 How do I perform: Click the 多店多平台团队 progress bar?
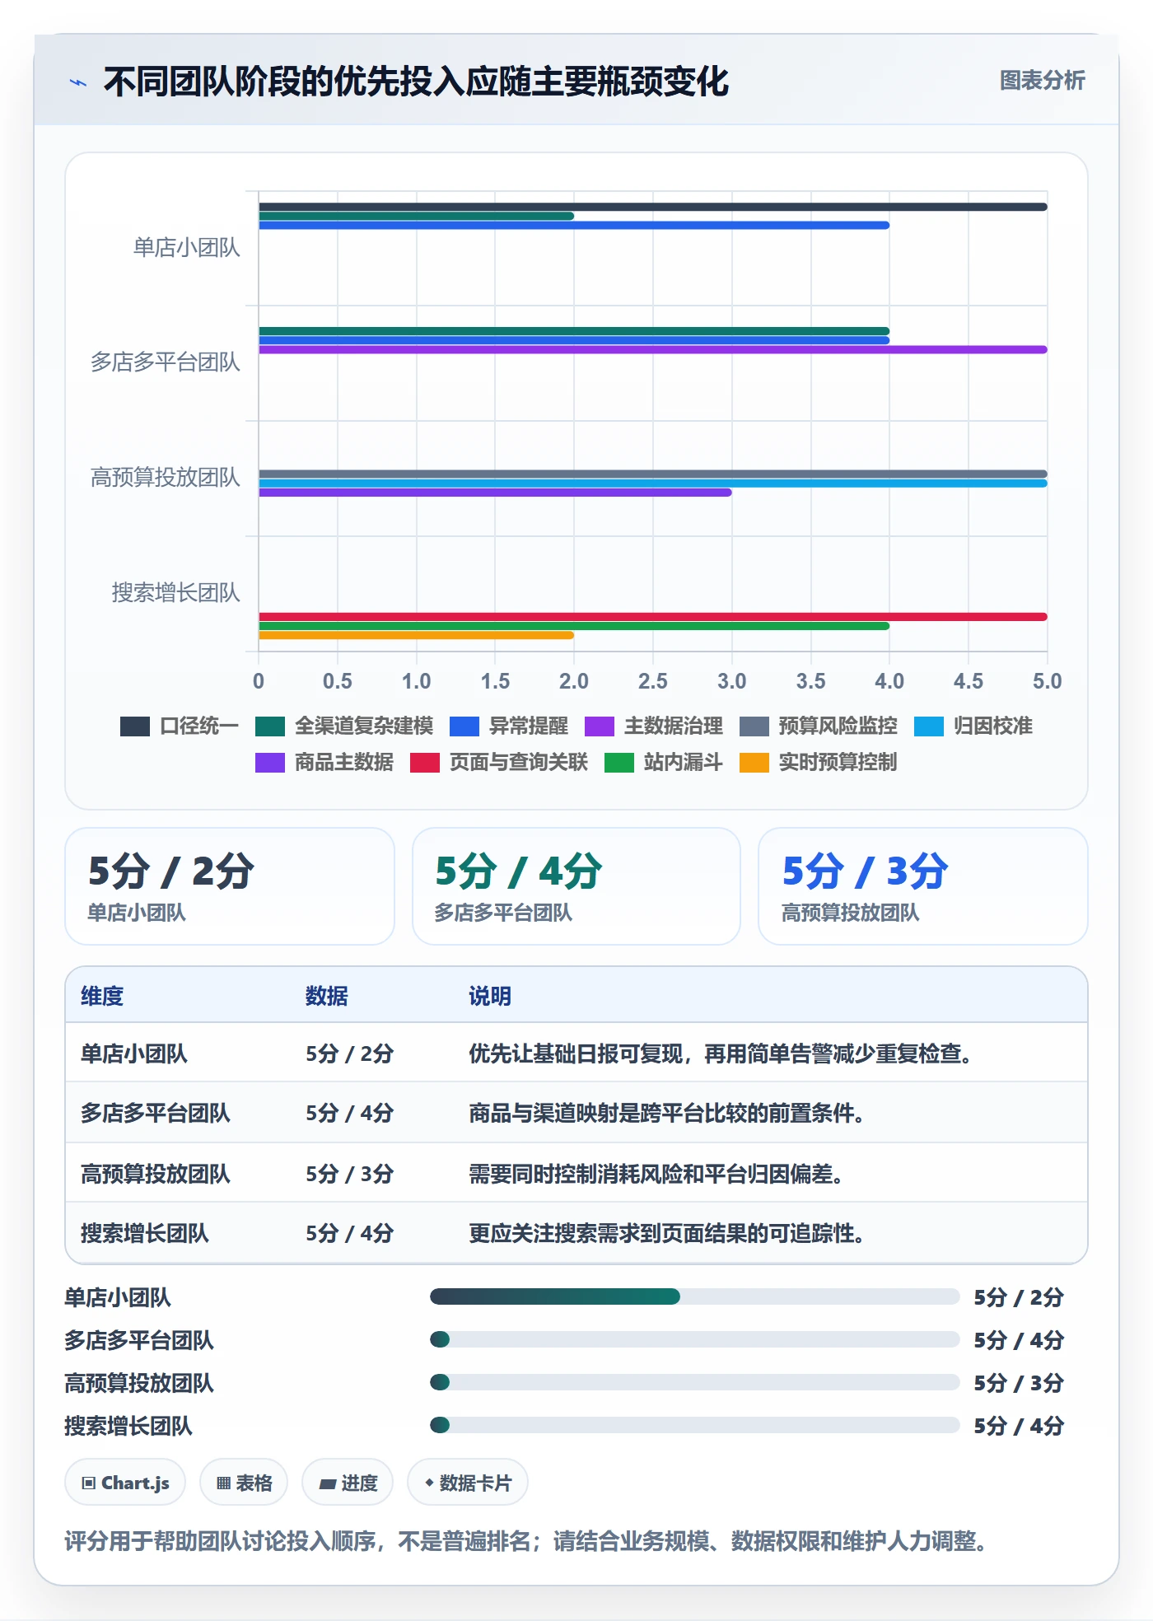tap(695, 1339)
